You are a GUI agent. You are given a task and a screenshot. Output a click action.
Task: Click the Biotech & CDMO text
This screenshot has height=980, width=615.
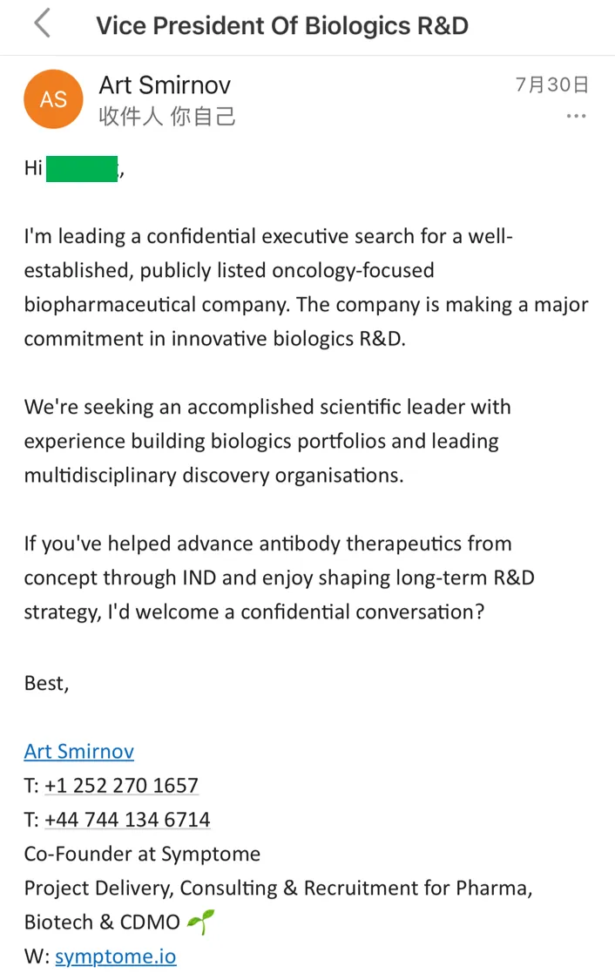coord(102,922)
